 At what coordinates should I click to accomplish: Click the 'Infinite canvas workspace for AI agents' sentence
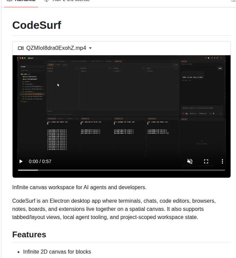point(79,187)
